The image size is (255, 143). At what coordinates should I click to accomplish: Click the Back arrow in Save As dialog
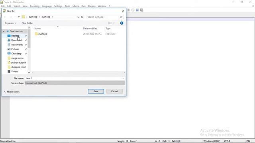coord(5,17)
